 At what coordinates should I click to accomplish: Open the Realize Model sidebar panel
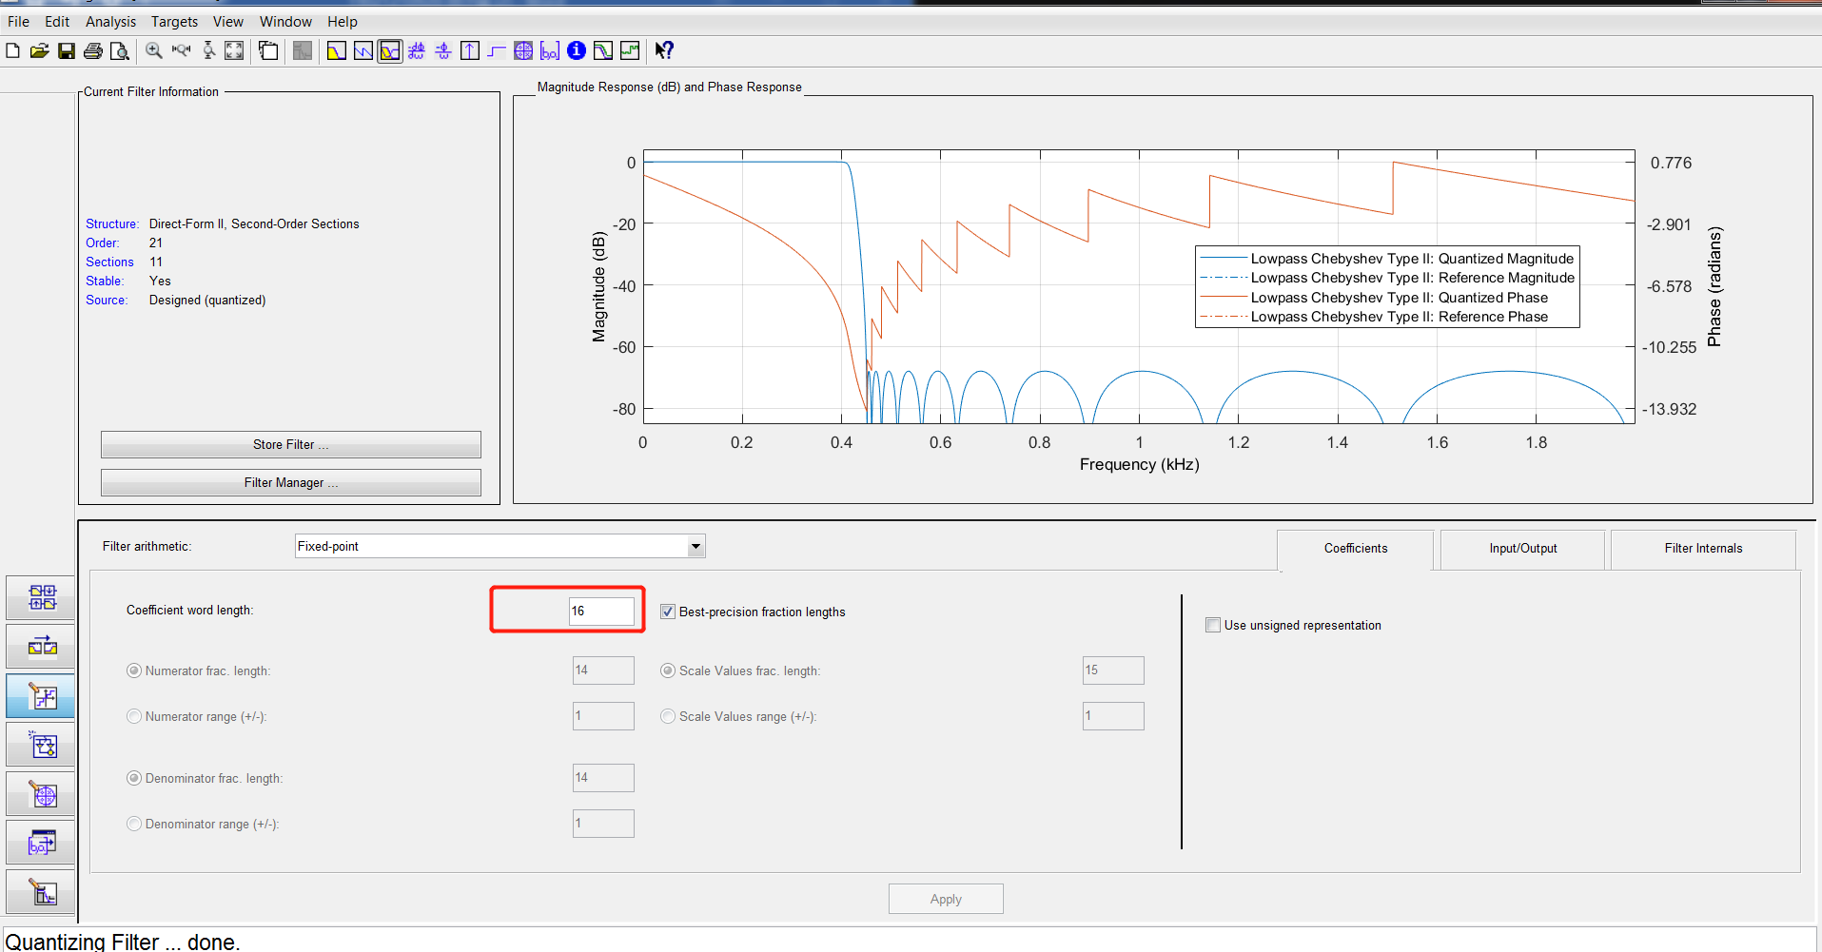[41, 745]
